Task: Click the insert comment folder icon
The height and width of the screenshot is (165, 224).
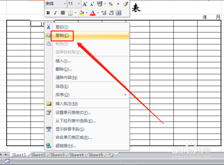Action: [x=49, y=103]
